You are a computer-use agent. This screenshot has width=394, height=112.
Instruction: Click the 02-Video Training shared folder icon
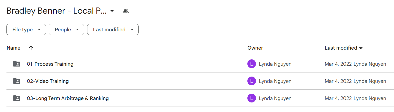click(x=17, y=81)
